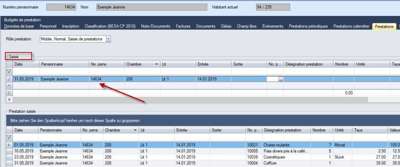Switch to the Événements tab
Viewport: 400px width, 167px height.
tap(273, 26)
